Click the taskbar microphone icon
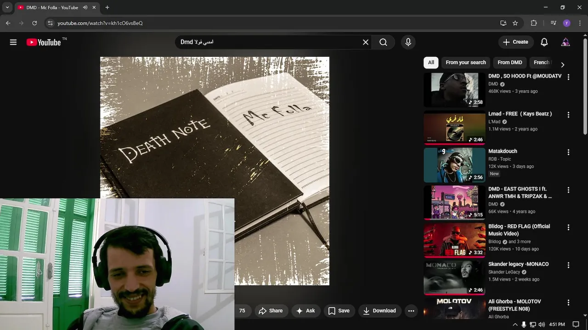The height and width of the screenshot is (330, 588). 524,324
